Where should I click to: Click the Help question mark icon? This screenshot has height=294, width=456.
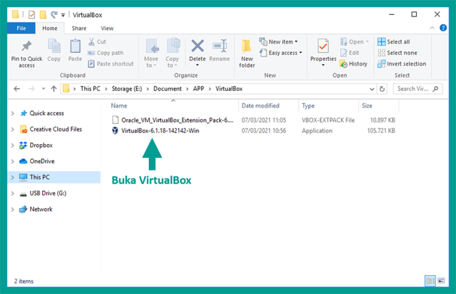pyautogui.click(x=443, y=28)
